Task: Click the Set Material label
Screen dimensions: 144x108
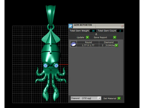Action: (x=110, y=98)
